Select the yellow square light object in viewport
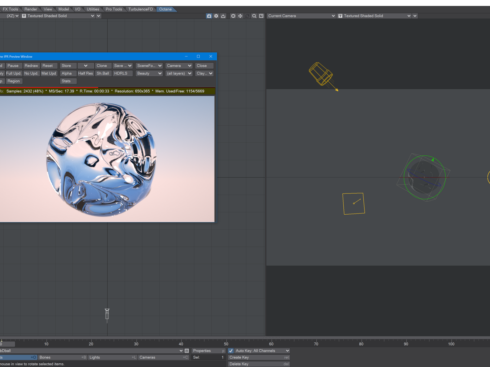Image resolution: width=490 pixels, height=367 pixels. [353, 204]
